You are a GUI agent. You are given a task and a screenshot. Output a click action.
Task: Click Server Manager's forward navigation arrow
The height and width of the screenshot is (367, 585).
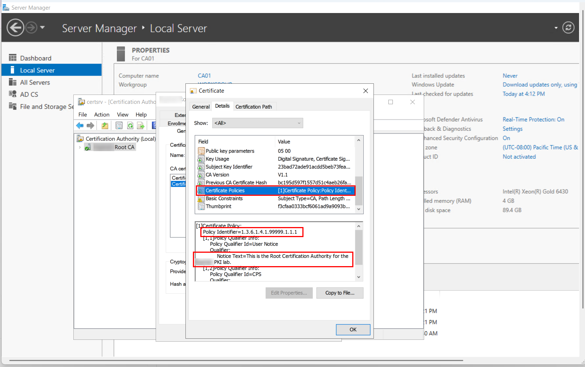click(x=32, y=28)
